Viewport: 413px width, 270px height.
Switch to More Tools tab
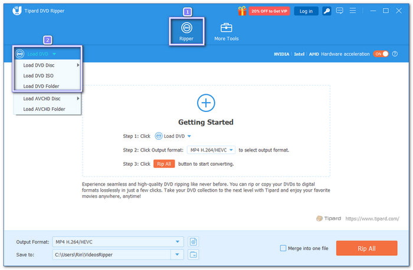227,32
